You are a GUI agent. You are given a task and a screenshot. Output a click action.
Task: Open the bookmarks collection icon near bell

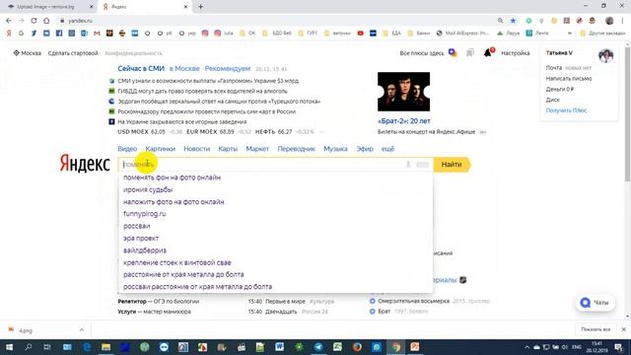(x=470, y=52)
